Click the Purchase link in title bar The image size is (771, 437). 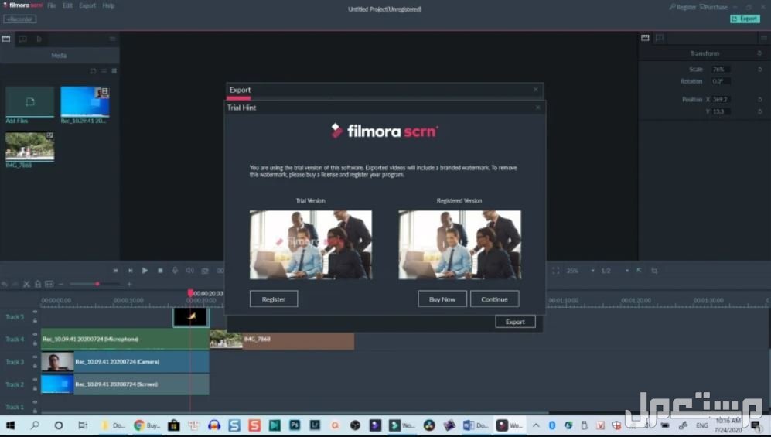click(x=714, y=7)
